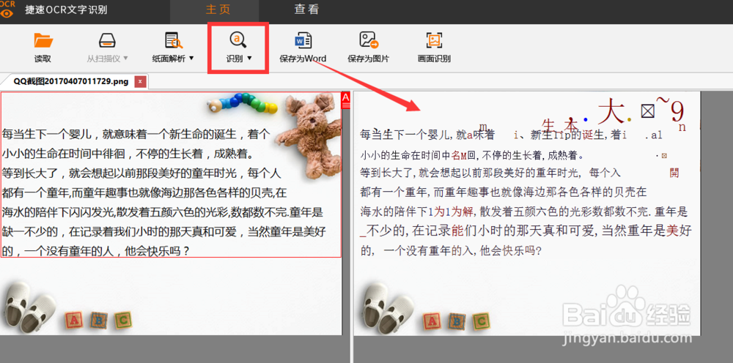Click the 画面识别 screen capture icon
The width and height of the screenshot is (733, 363).
(434, 40)
